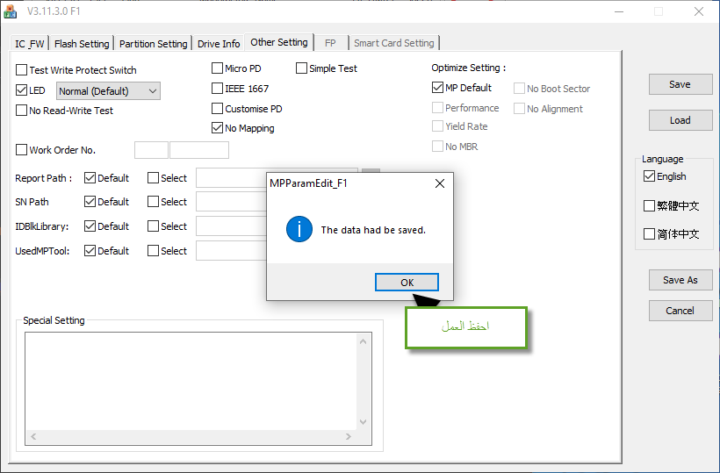
Task: Click the Load button
Action: [x=680, y=120]
